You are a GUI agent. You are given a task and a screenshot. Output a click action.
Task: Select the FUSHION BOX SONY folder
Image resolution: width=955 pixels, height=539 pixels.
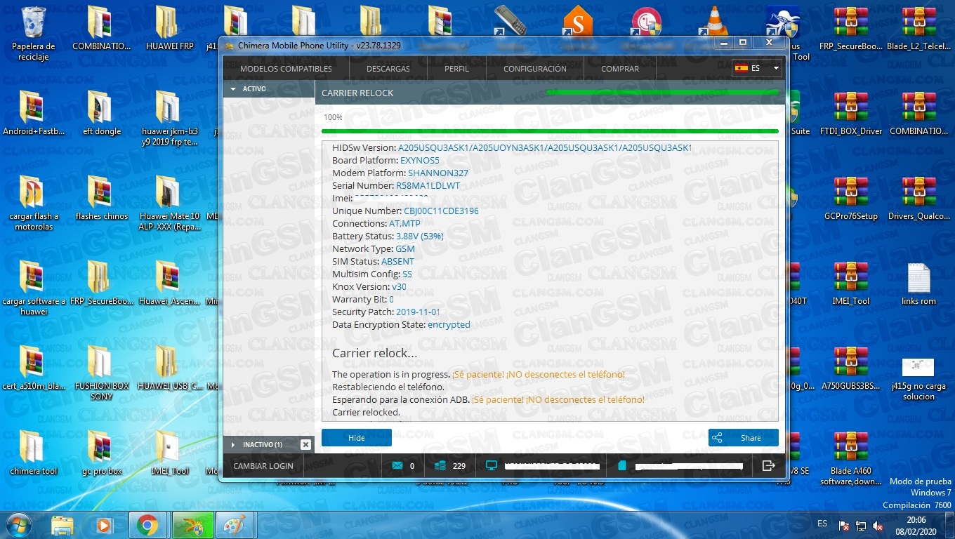tap(101, 373)
